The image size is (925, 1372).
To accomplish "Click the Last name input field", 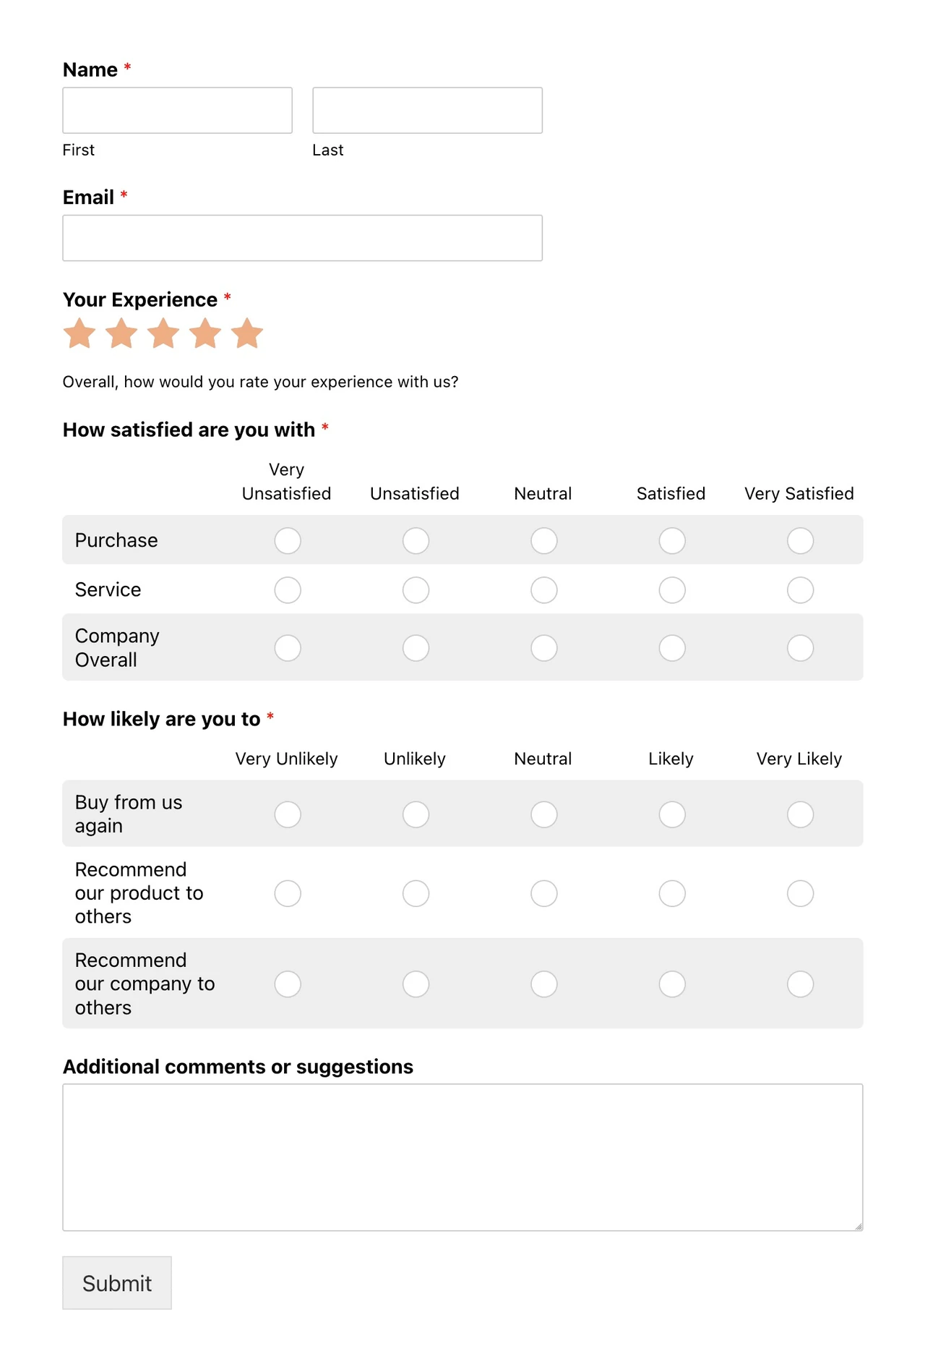I will pyautogui.click(x=427, y=110).
